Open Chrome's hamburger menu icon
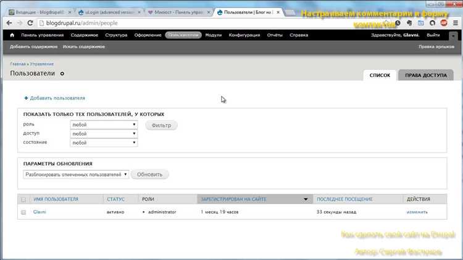This screenshot has height=260, width=463. coord(456,23)
